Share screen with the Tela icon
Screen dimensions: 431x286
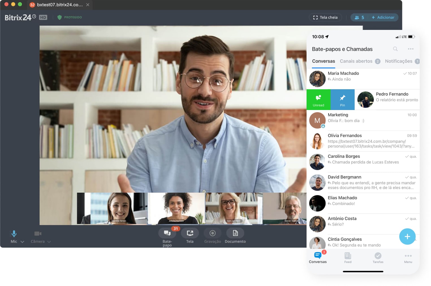pos(190,233)
